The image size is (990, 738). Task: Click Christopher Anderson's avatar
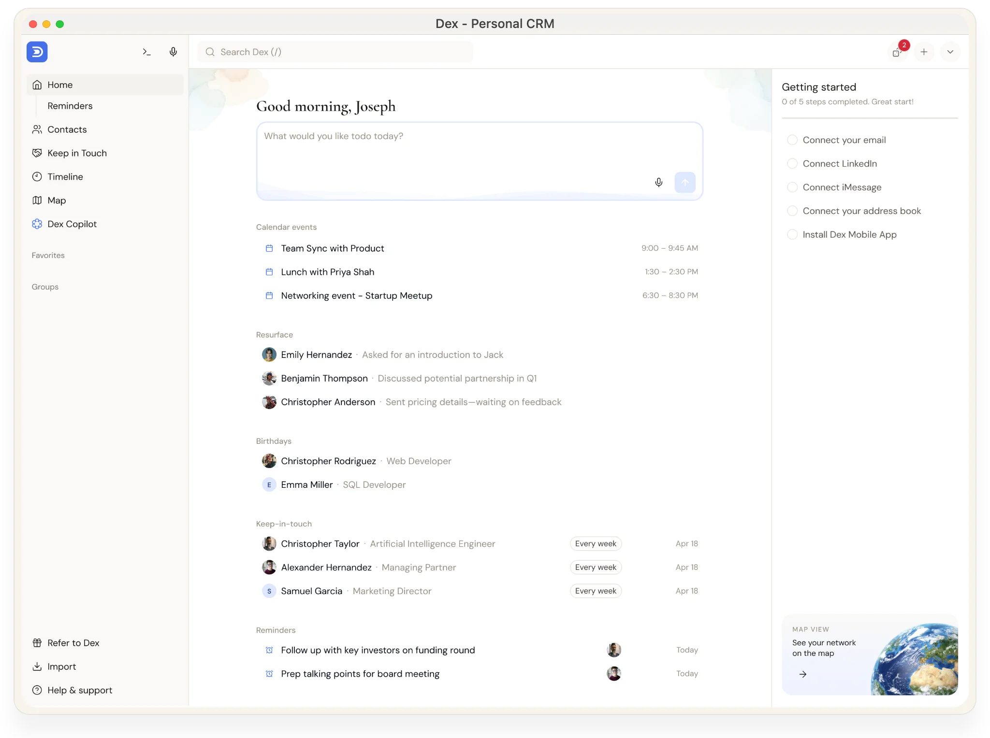coord(269,402)
